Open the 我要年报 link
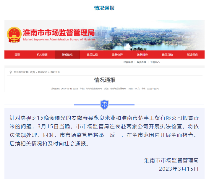Image resolution: width=209 pixels, height=184 pixels. (x=128, y=62)
